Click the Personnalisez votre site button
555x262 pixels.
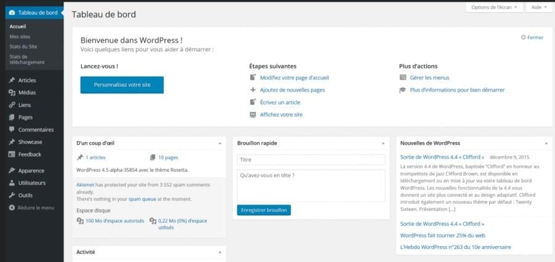coord(122,85)
